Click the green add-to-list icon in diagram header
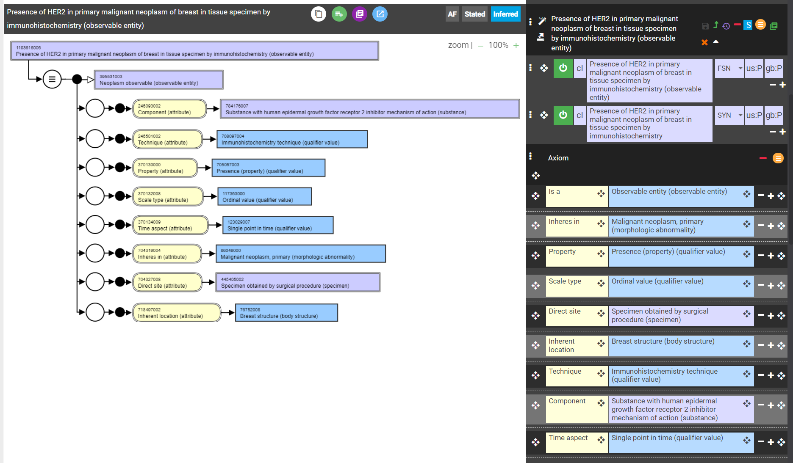 (x=339, y=14)
